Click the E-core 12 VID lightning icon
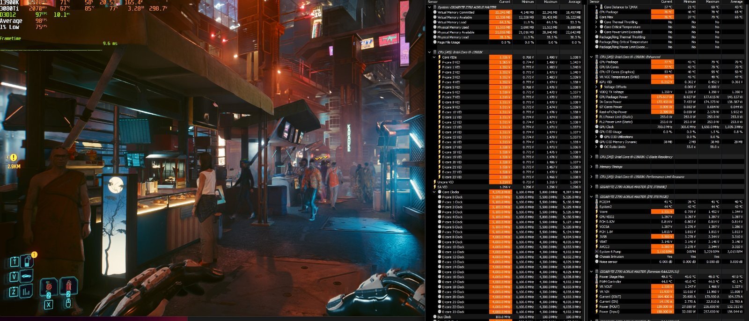The image size is (749, 321). 439,122
